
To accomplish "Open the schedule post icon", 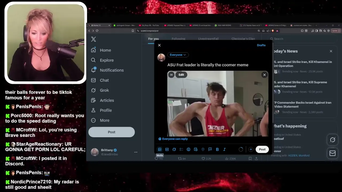I will (196, 149).
